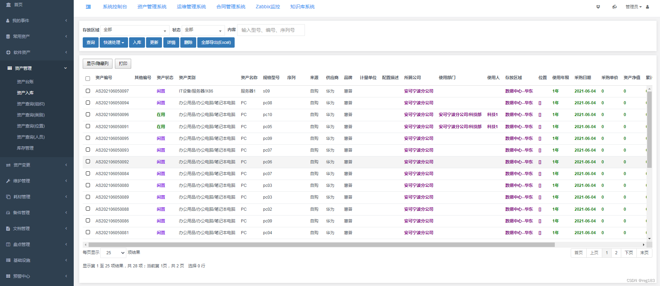
Task: Toggle the sidebar with the hamburger icon
Action: tap(88, 7)
